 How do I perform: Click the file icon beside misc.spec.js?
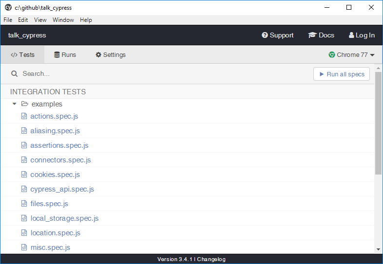coord(24,247)
